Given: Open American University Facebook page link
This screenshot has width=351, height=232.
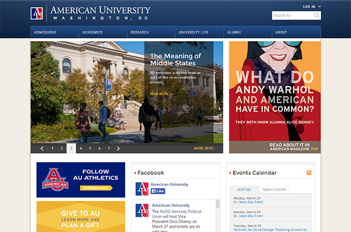Looking at the screenshot, I should coord(169,184).
